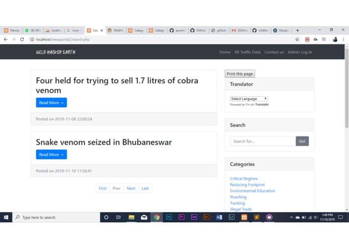
Task: Jump to Last page in pagination
Action: (145, 188)
